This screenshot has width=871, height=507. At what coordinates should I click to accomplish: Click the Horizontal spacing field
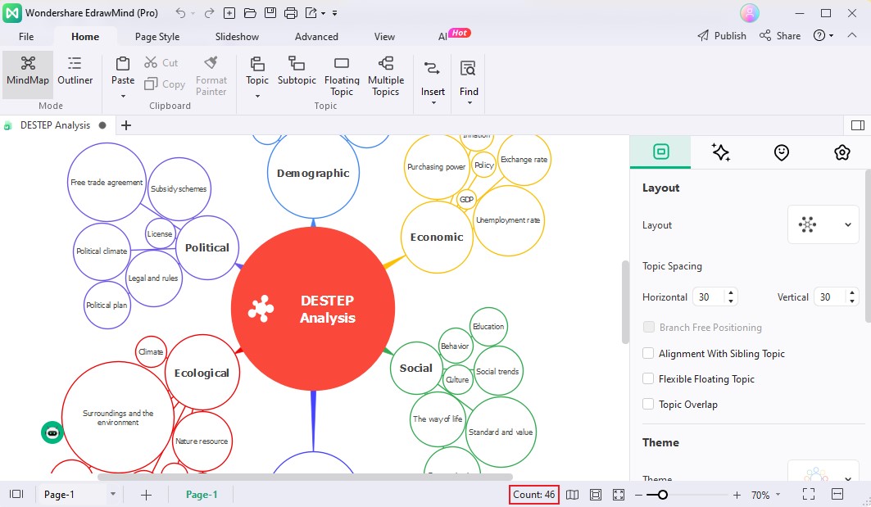click(x=715, y=297)
